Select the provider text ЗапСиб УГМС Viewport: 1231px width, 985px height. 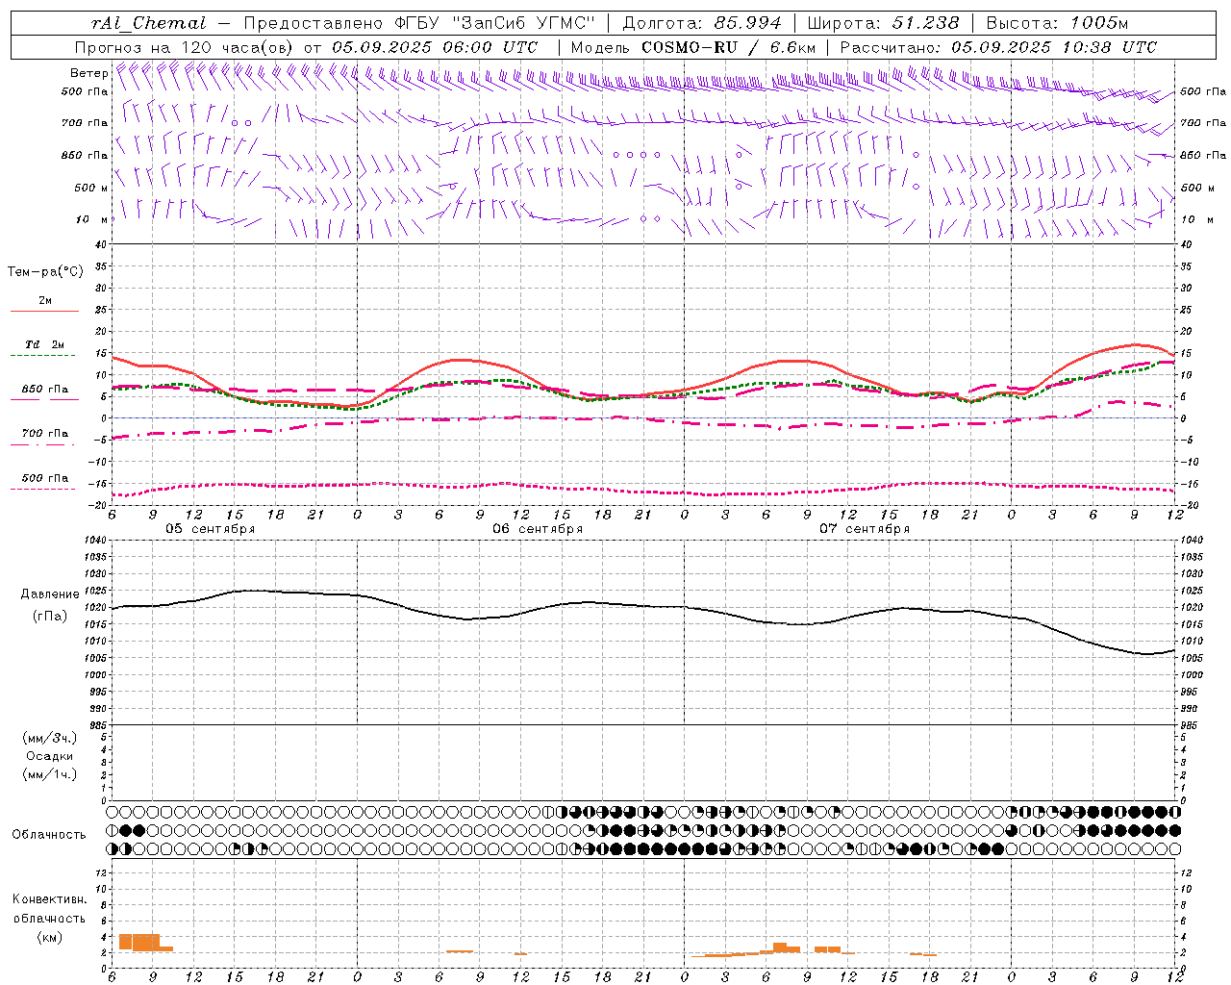(524, 24)
